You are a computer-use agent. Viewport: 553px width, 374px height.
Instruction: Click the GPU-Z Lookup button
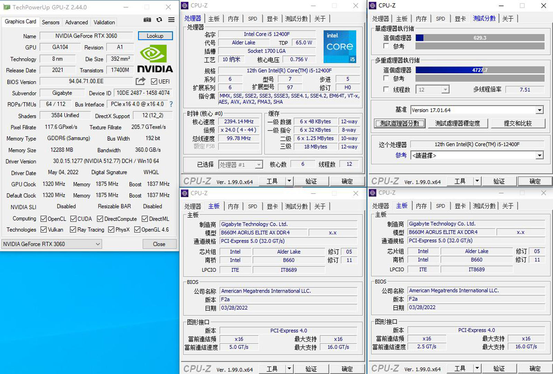tap(155, 36)
